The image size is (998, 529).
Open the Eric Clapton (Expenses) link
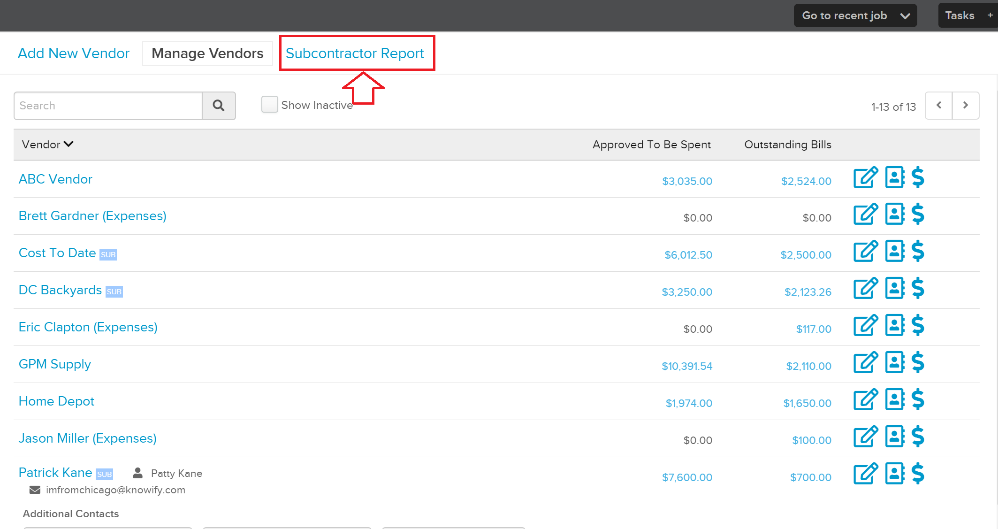[x=88, y=327]
